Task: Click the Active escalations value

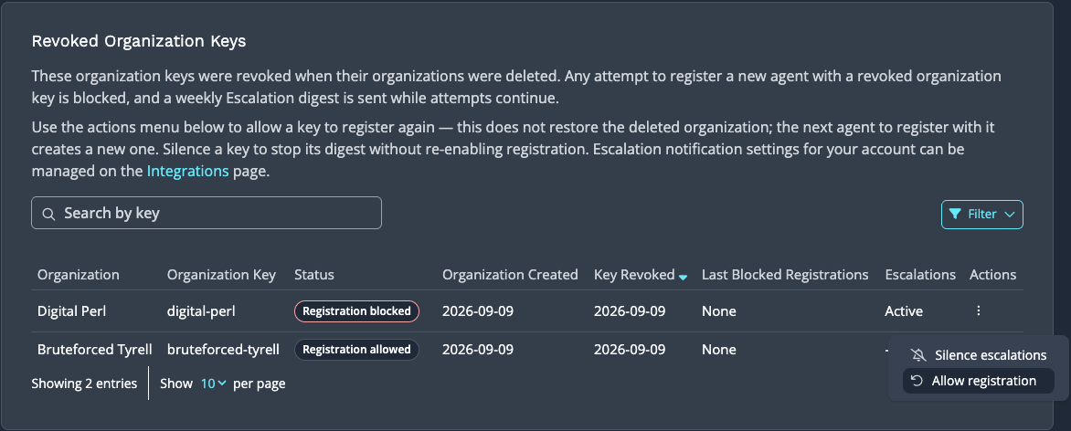Action: coord(904,311)
